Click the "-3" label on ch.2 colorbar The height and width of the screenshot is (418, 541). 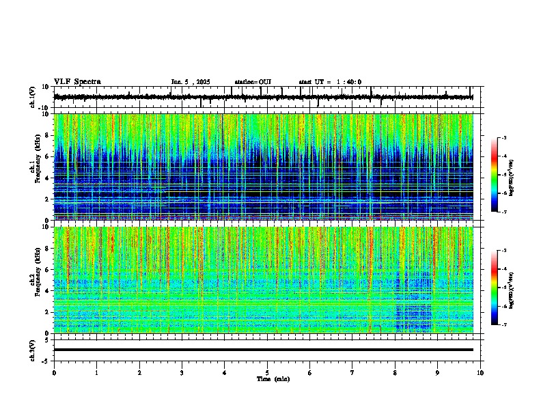(x=503, y=251)
